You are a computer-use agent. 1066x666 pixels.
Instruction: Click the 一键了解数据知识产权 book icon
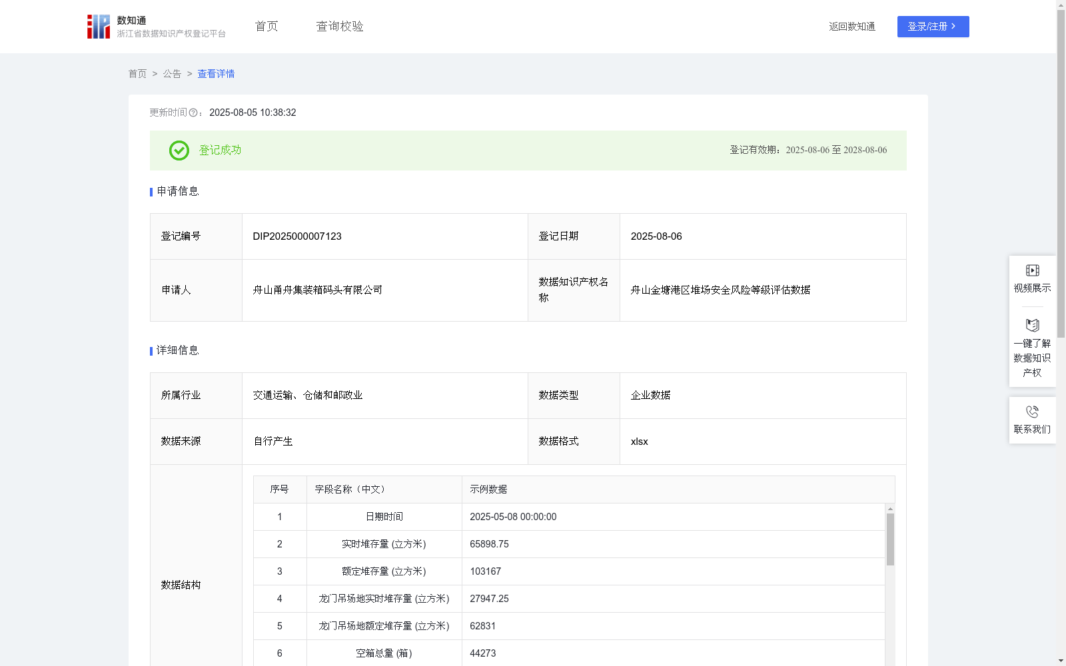click(1032, 326)
